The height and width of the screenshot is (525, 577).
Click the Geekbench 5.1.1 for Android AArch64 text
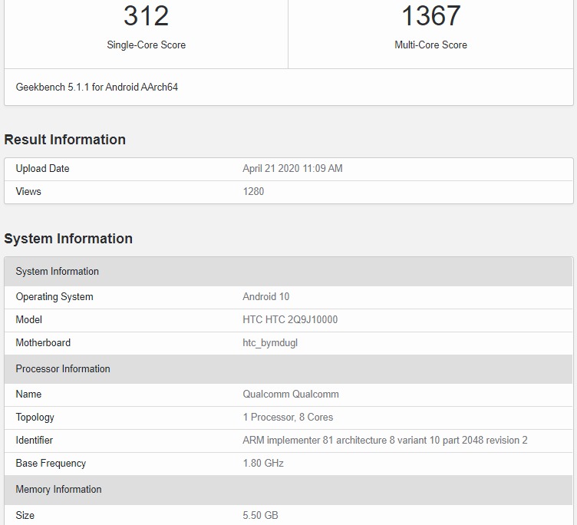[97, 87]
